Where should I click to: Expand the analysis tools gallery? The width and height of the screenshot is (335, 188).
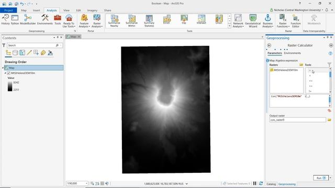[x=229, y=26]
